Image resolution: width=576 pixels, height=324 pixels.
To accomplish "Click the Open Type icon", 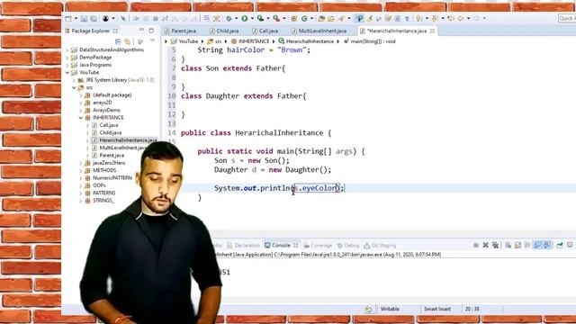I will coord(321,18).
